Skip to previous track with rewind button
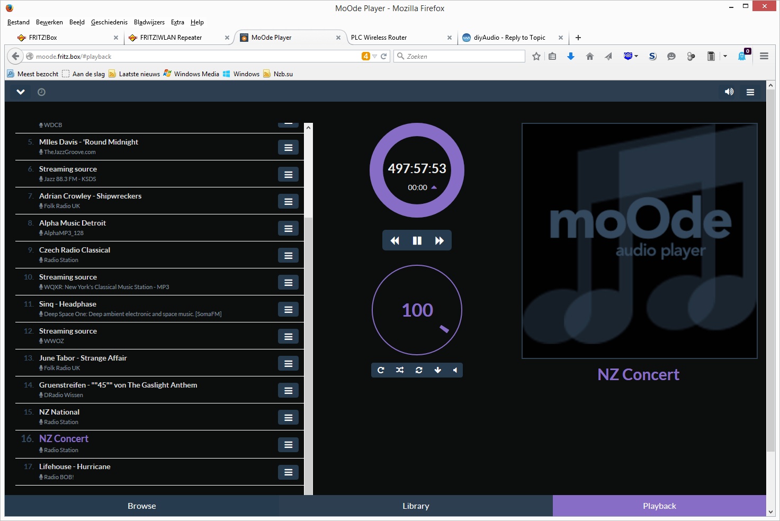The width and height of the screenshot is (780, 521). coord(395,240)
